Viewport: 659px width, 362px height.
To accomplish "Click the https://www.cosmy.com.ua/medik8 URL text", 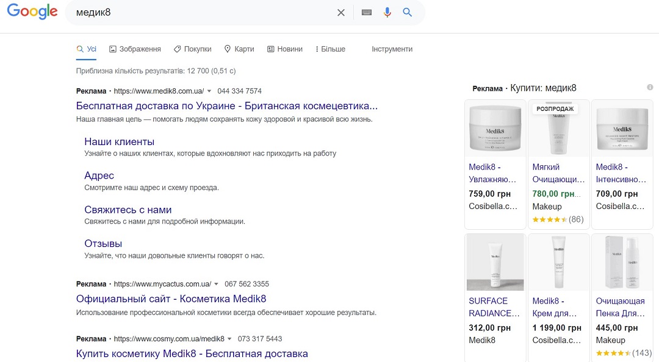I will [170, 339].
